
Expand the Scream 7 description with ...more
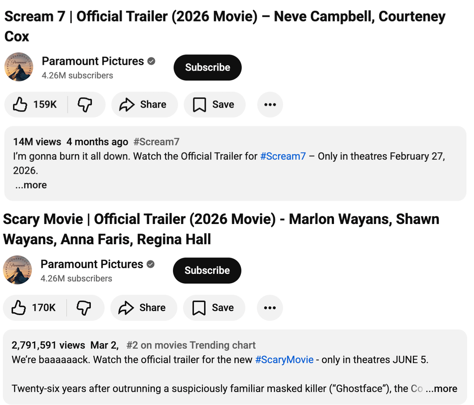click(31, 185)
